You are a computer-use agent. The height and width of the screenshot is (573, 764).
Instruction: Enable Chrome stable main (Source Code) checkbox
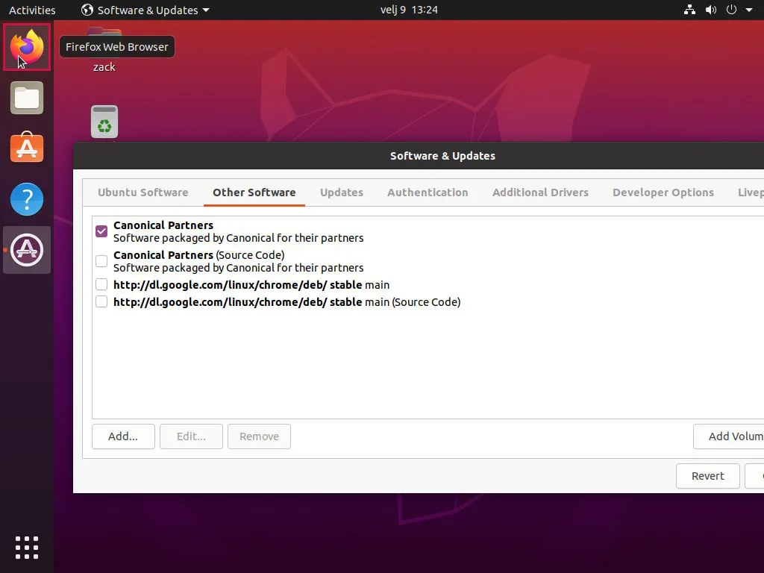pos(101,301)
